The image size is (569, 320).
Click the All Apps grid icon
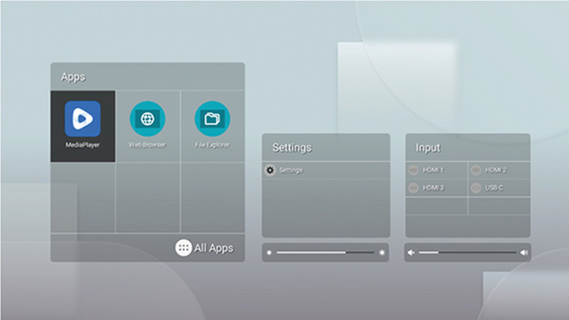(x=183, y=248)
